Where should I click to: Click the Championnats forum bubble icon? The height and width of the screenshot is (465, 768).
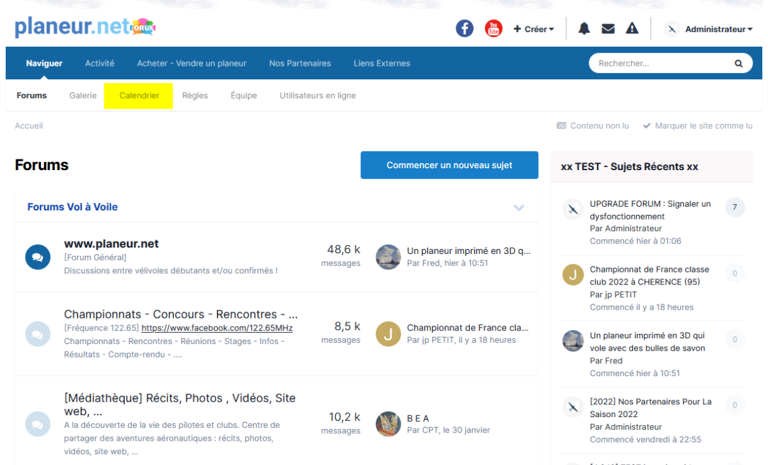[38, 335]
